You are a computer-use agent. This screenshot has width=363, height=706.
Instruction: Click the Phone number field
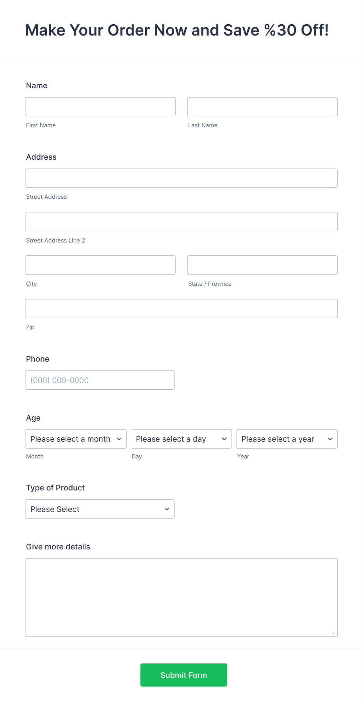tap(100, 380)
